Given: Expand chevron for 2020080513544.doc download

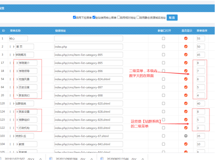Looking at the screenshot, I should pos(143,158).
